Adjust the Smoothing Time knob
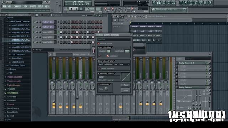228x128 pixels. pyautogui.click(x=106, y=89)
